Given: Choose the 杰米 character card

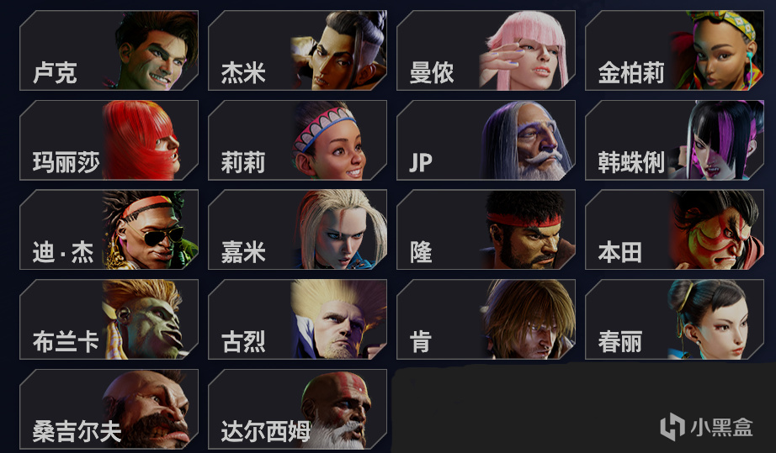Looking at the screenshot, I should click(297, 50).
